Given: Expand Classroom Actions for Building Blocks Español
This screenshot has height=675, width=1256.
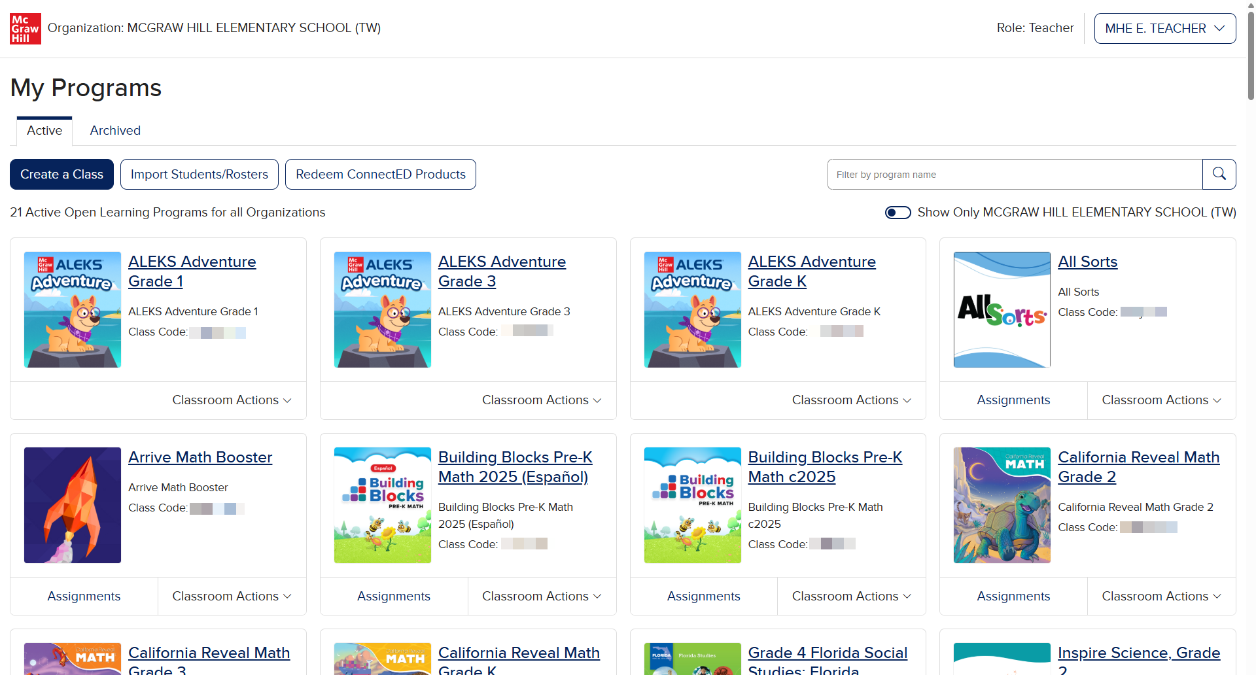Looking at the screenshot, I should point(542,597).
